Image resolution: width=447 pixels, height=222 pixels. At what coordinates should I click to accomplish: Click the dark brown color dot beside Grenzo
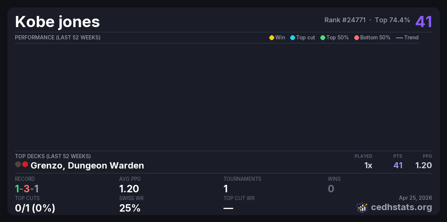pyautogui.click(x=18, y=164)
